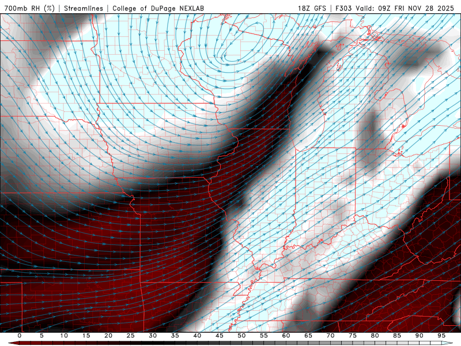Click the "30" color scale label
This screenshot has height=346, width=461.
(153, 336)
